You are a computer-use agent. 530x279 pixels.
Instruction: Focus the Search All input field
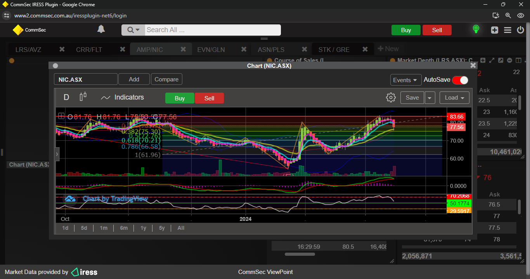point(213,30)
